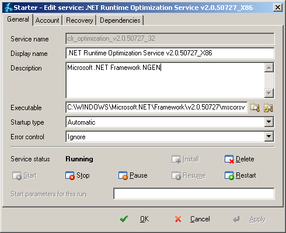
Task: Open the Account tab
Action: tap(47, 20)
